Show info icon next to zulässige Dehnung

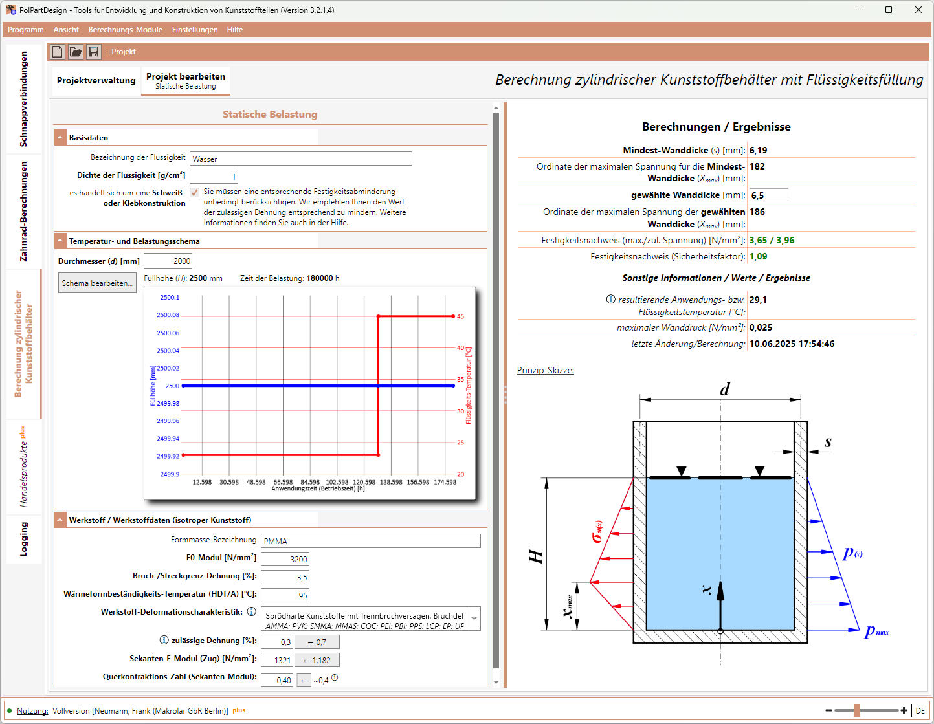coord(164,640)
